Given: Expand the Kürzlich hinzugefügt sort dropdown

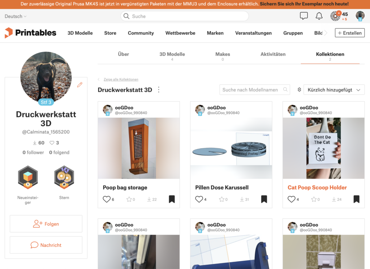Looking at the screenshot, I should pyautogui.click(x=334, y=90).
